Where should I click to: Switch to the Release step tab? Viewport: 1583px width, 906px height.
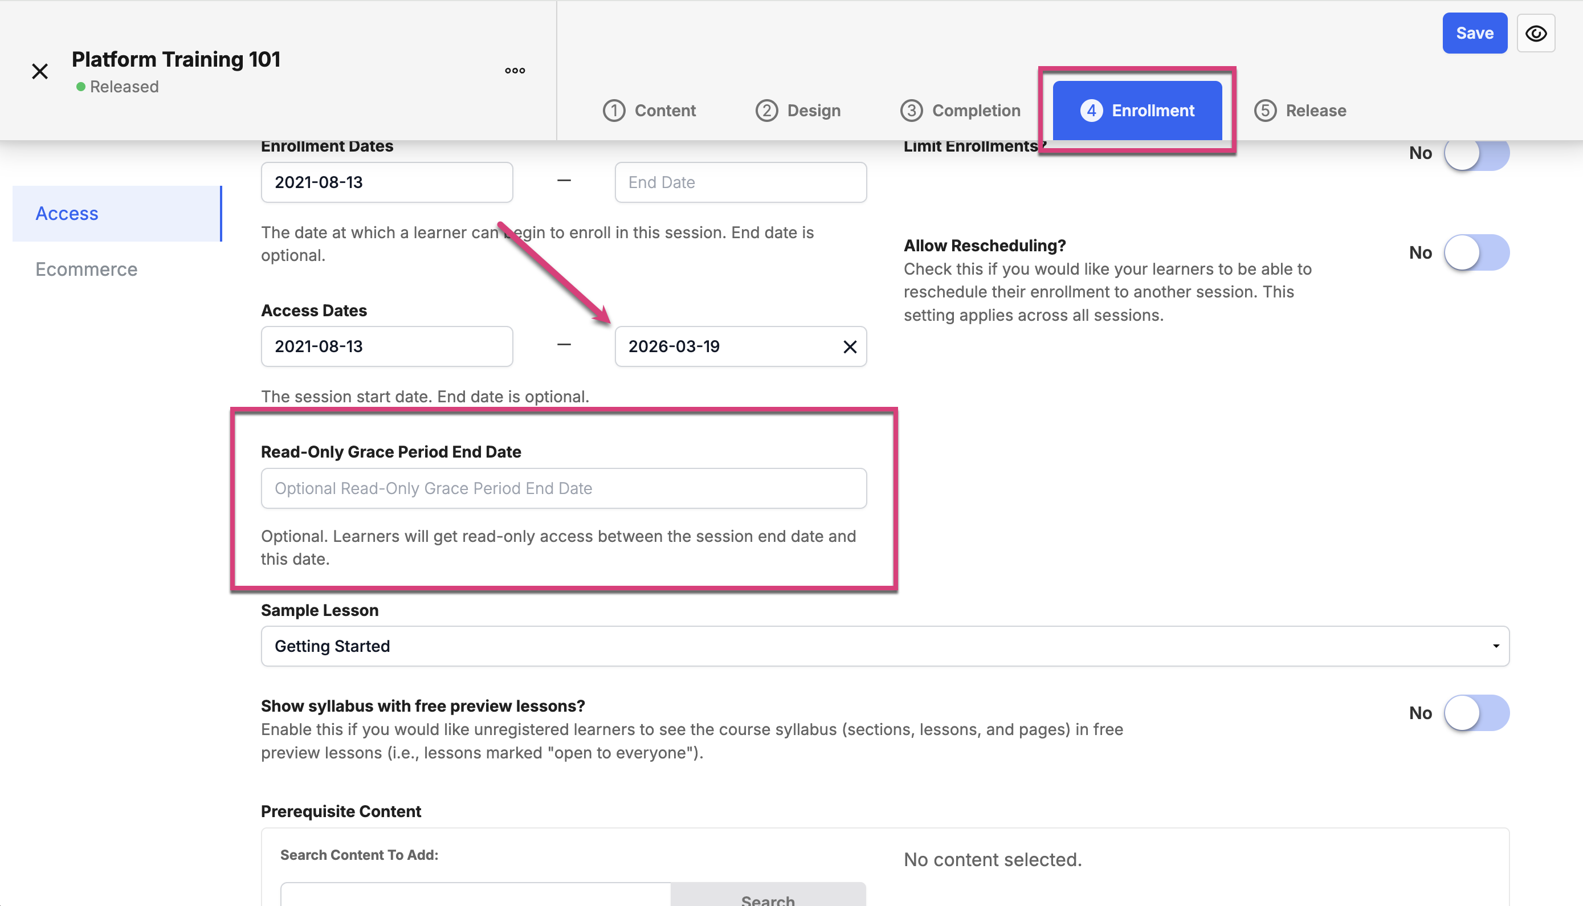tap(1300, 110)
